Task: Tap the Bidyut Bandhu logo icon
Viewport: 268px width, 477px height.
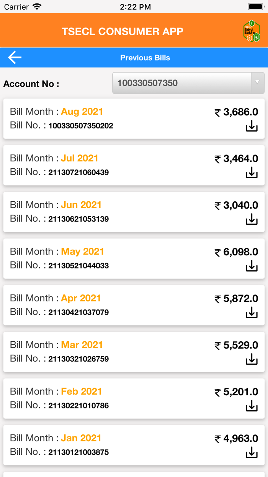Action: 252,31
